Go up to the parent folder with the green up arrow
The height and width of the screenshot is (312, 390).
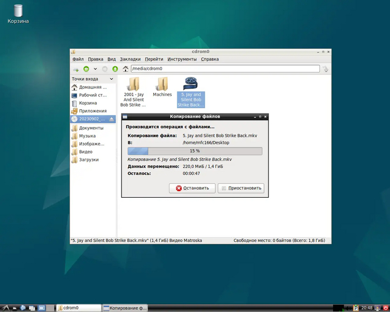tap(115, 69)
